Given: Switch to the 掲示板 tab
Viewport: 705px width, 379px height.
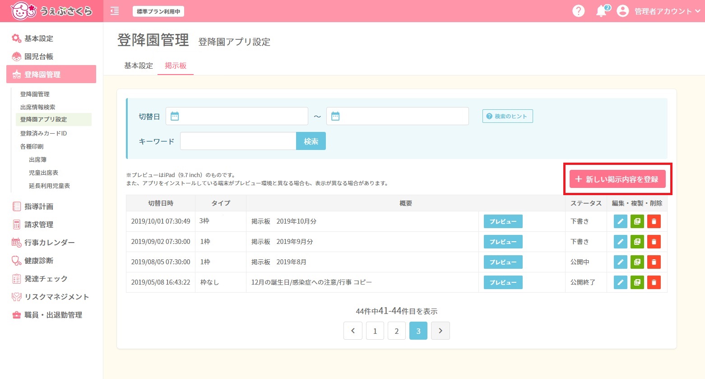Looking at the screenshot, I should coord(176,66).
